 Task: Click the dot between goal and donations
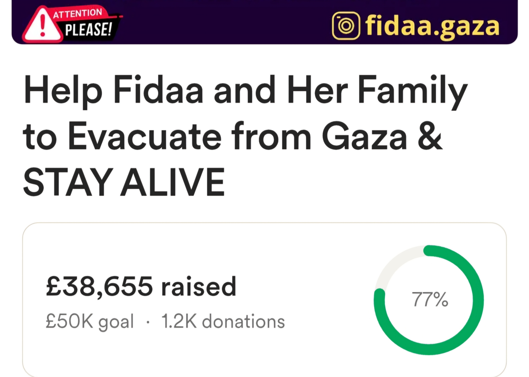(148, 322)
